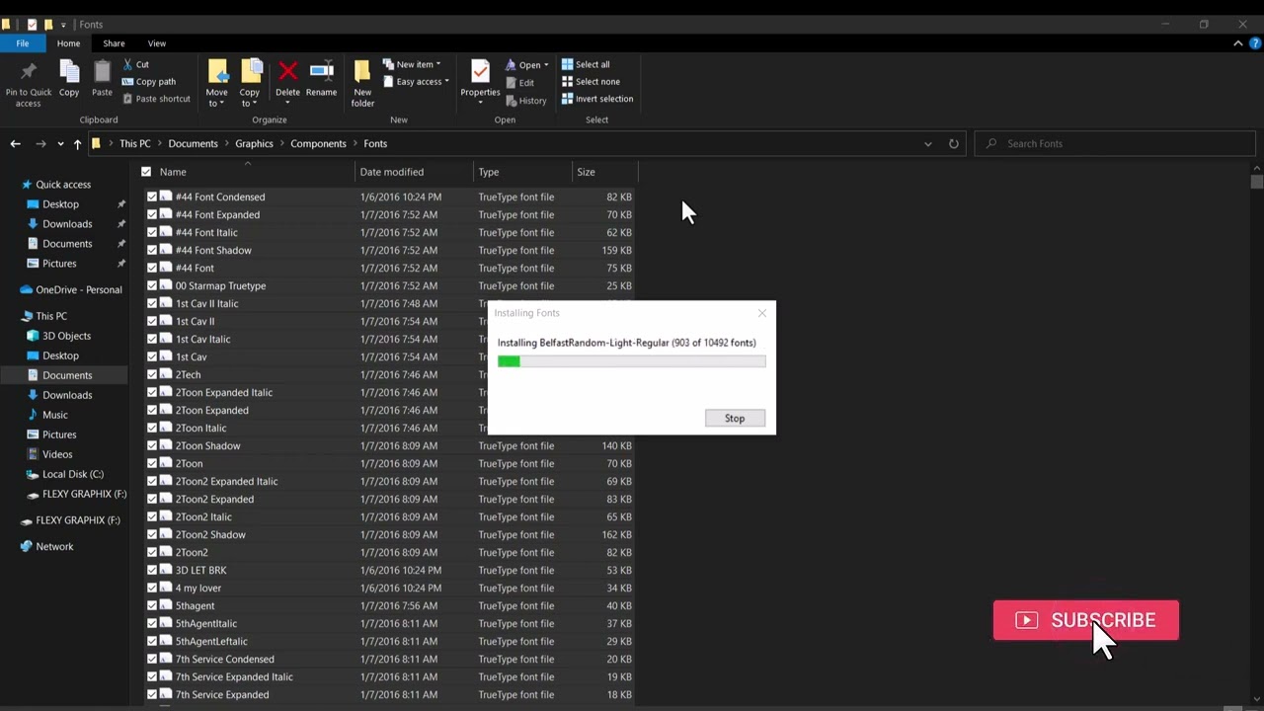Uncheck 2Toon Shadow checkbox
This screenshot has width=1264, height=711.
coord(152,445)
